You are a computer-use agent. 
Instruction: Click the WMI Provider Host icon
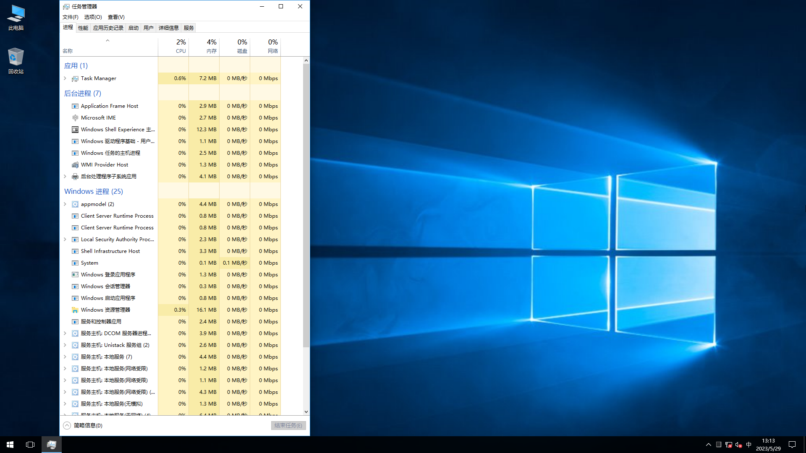click(x=75, y=165)
